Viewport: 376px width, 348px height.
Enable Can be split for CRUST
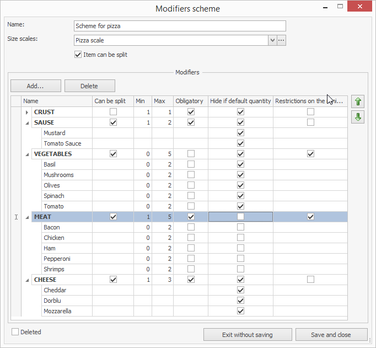click(x=113, y=112)
